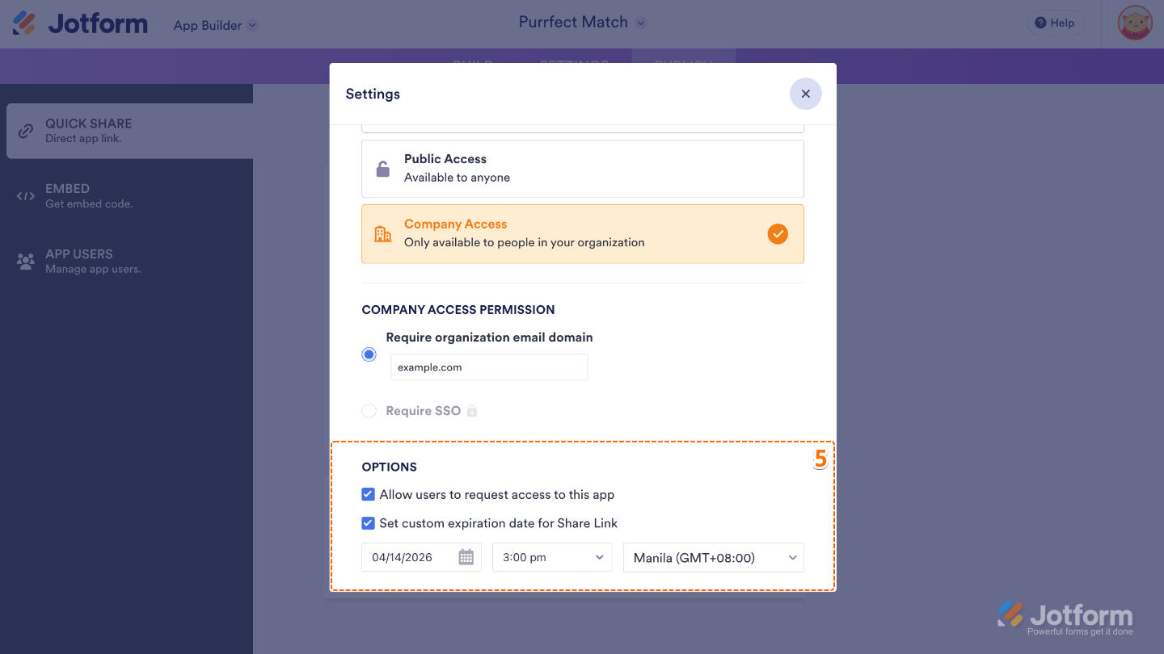Screen dimensions: 1164x654
Task: Click the example.com domain input field
Action: (x=489, y=367)
